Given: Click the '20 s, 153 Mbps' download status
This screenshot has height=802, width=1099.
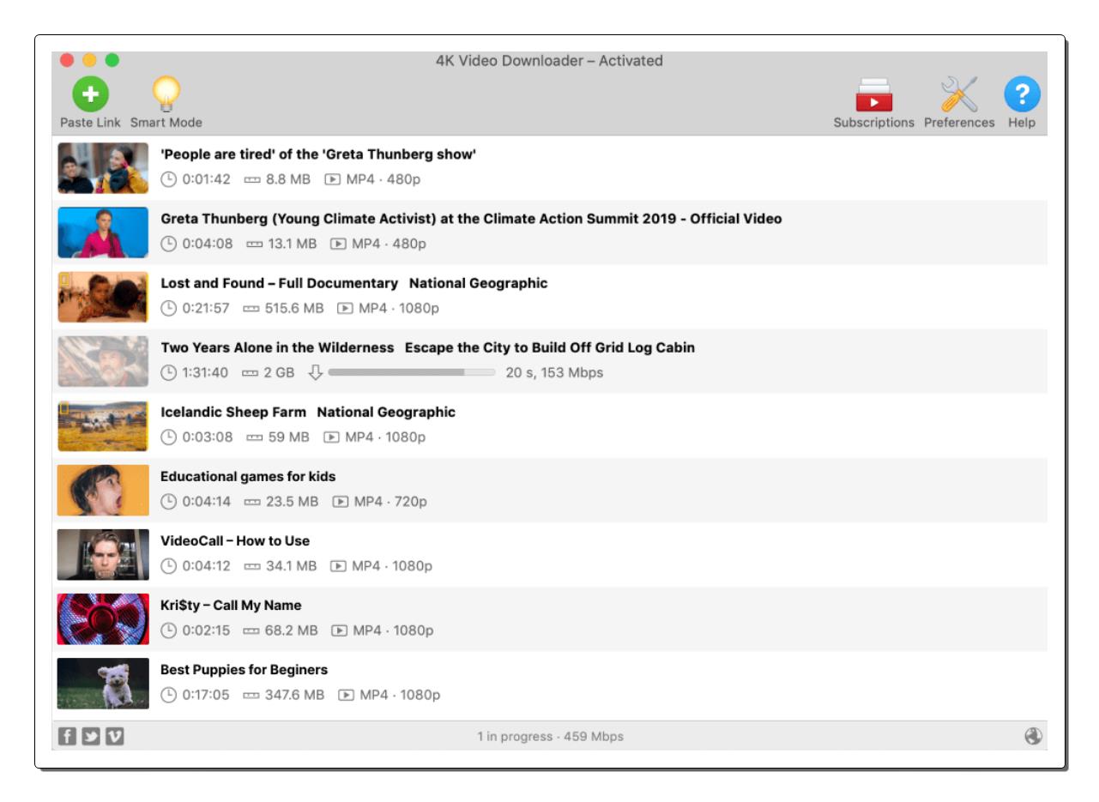Looking at the screenshot, I should coord(554,372).
